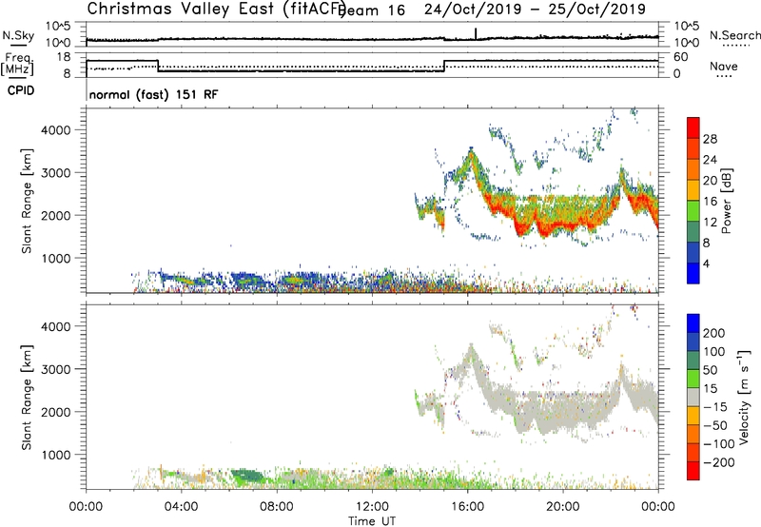
Task: Click the '04:00' time tick label
Action: coord(182,507)
